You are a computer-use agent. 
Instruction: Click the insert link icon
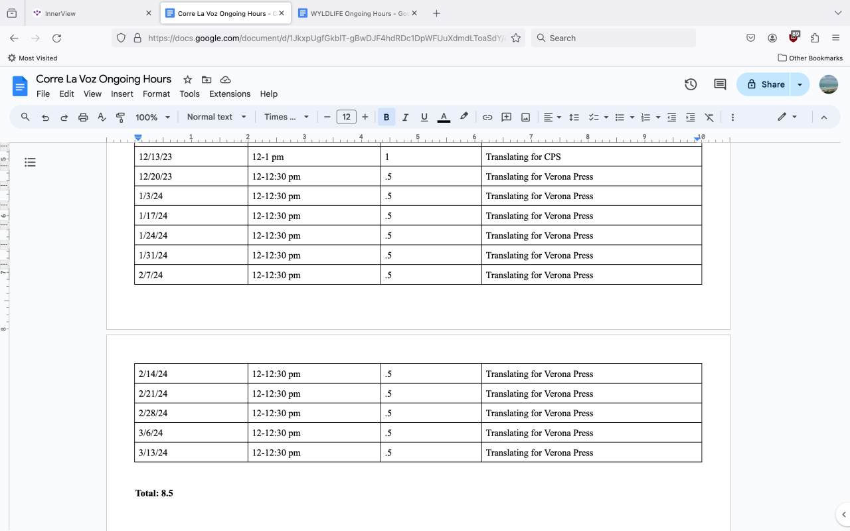[487, 117]
